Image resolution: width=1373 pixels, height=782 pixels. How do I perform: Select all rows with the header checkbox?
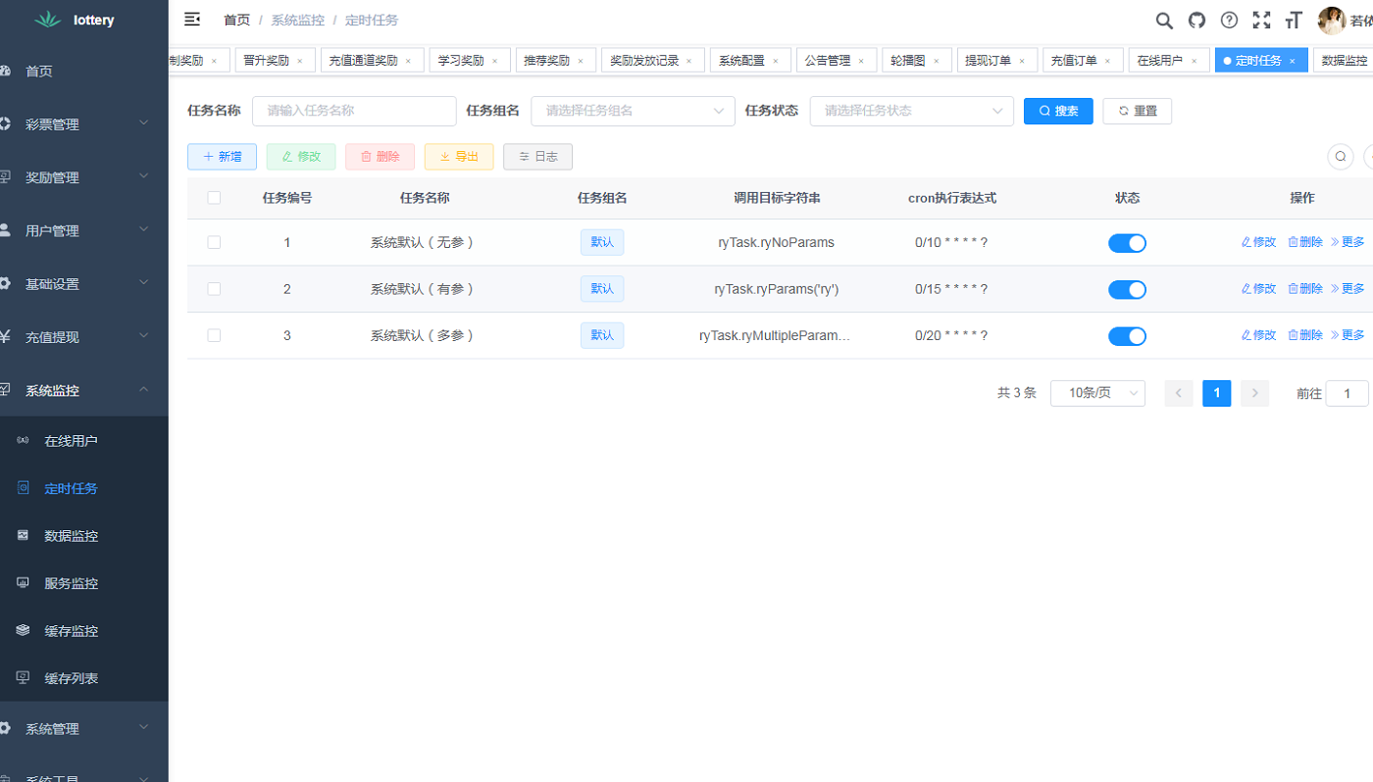click(214, 197)
